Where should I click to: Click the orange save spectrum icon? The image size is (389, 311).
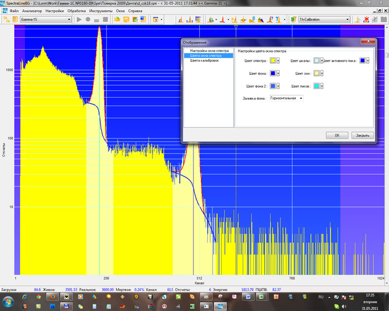click(126, 19)
